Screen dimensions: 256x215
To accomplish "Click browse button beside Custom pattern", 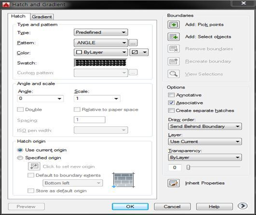I will [x=133, y=72].
